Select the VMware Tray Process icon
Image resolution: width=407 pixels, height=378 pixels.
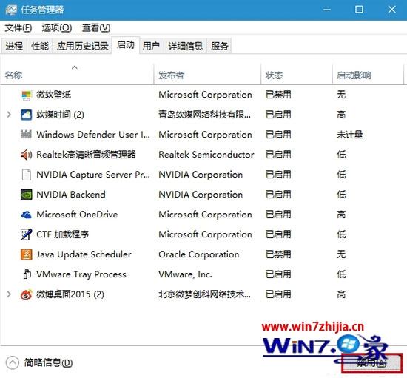pos(27,274)
